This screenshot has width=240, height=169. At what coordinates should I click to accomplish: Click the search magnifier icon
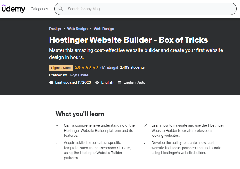coord(61,9)
